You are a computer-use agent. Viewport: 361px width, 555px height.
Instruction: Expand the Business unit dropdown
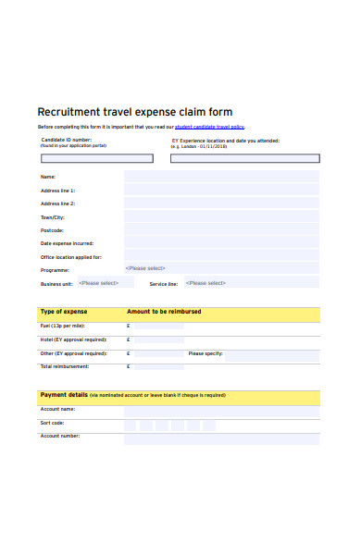tap(106, 282)
